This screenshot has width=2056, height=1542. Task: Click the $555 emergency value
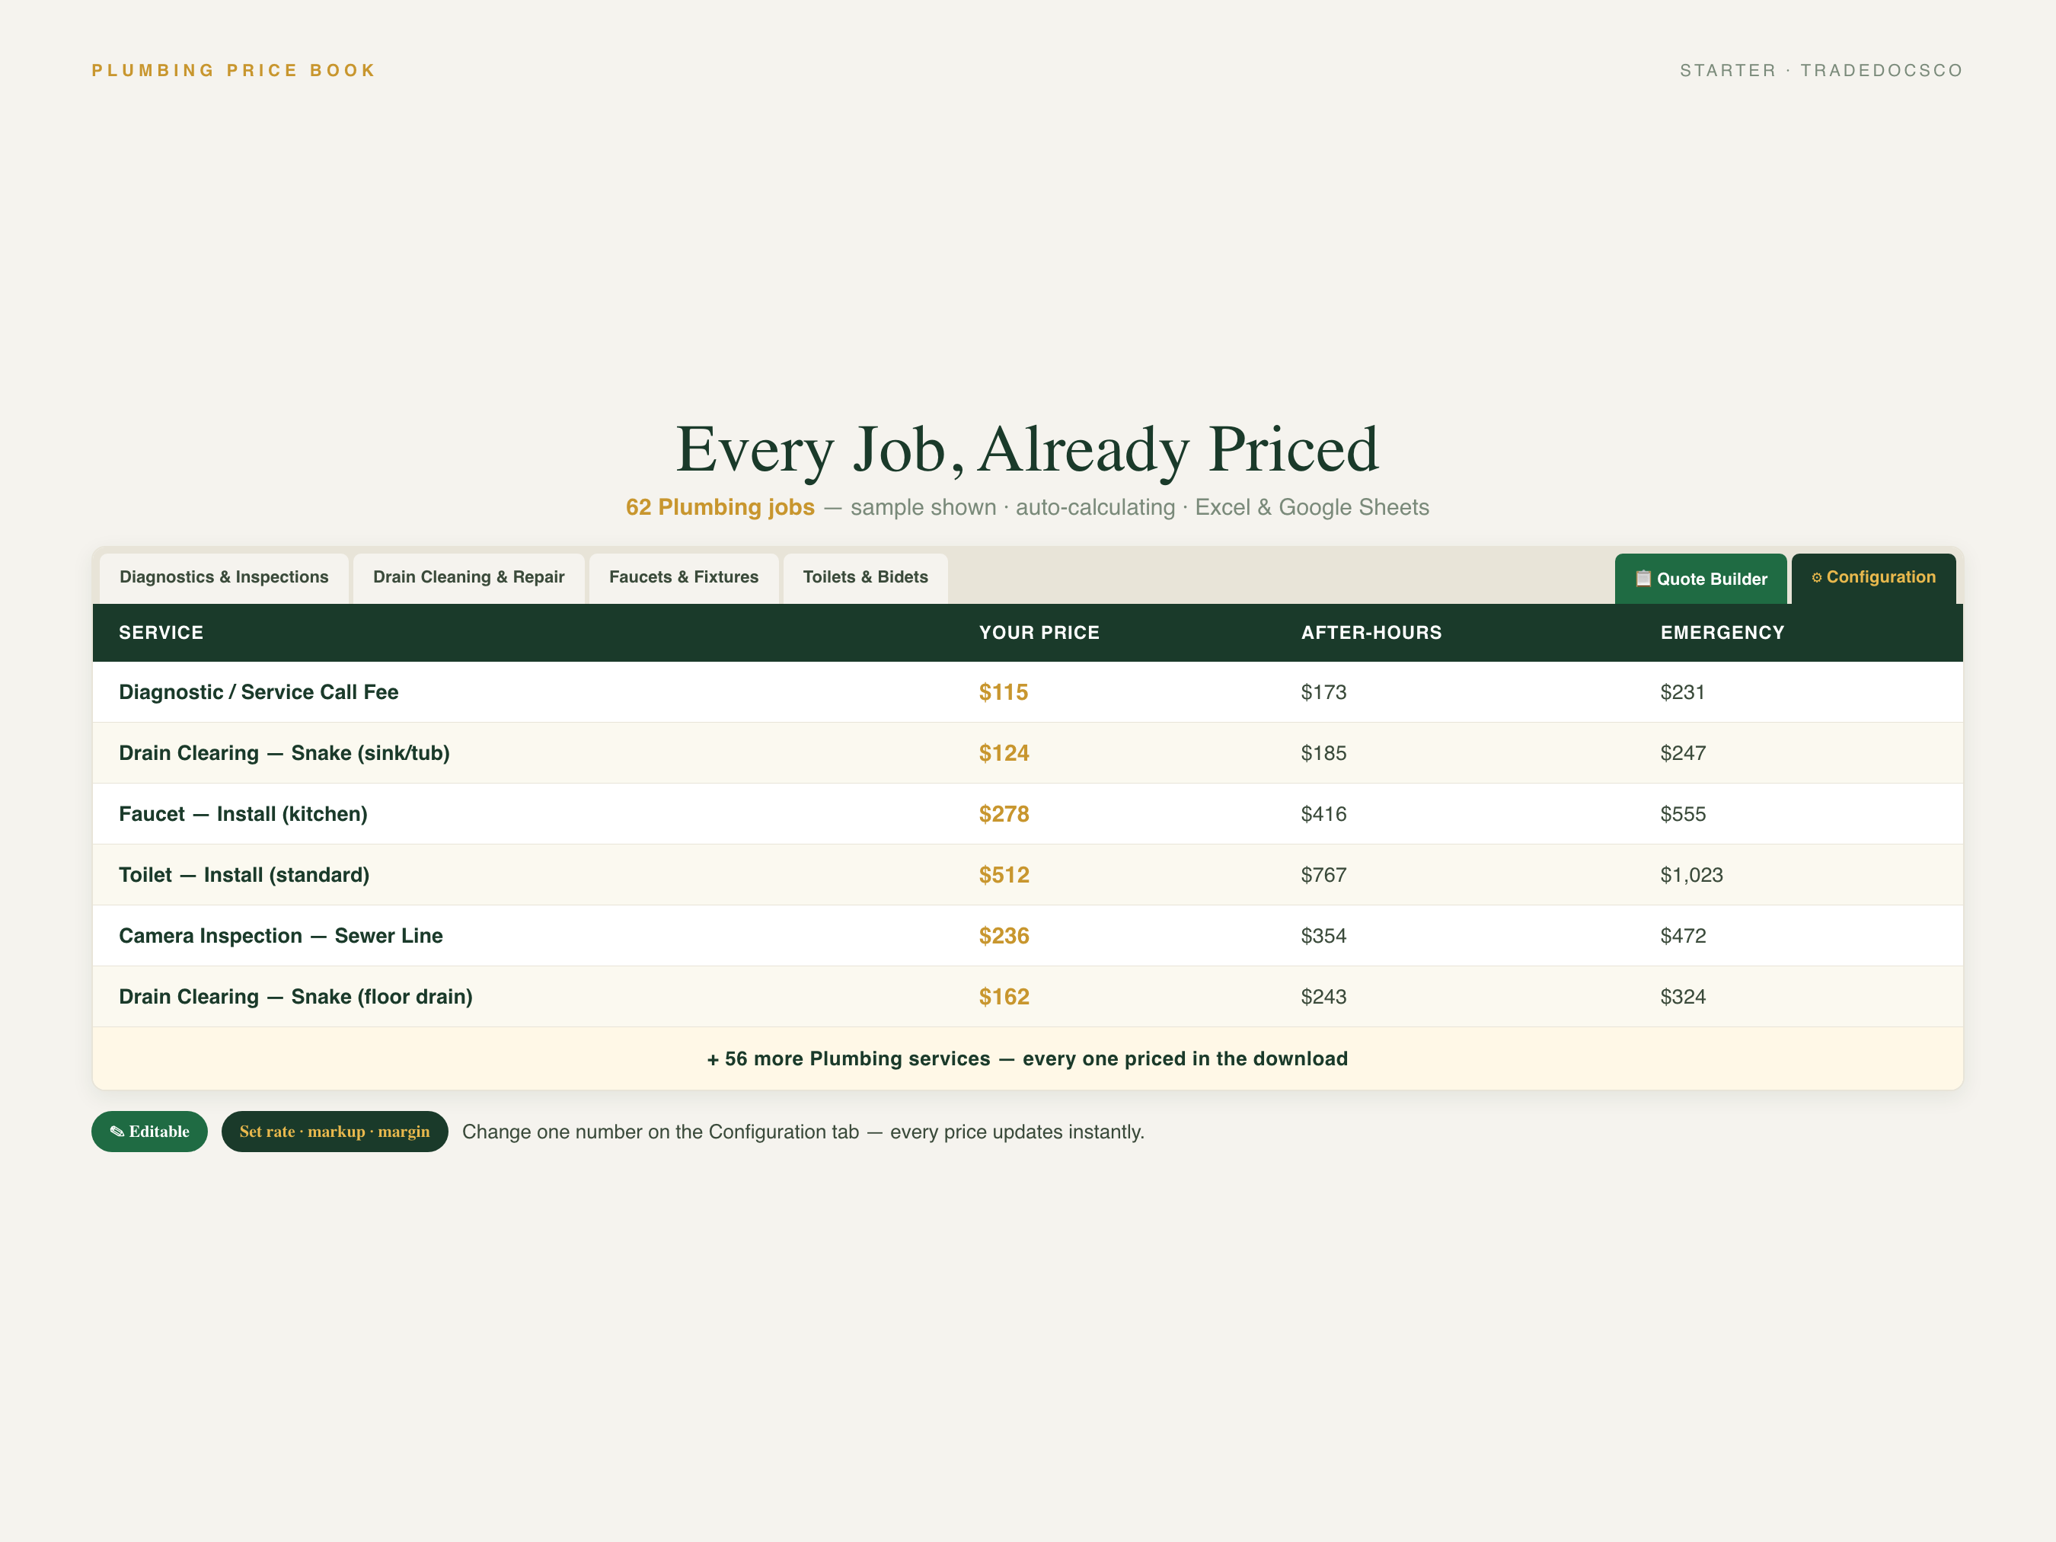tap(1684, 813)
